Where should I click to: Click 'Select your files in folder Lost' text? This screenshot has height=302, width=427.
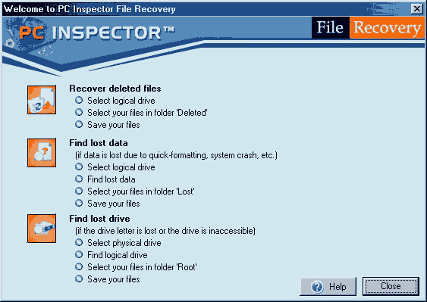click(x=141, y=191)
